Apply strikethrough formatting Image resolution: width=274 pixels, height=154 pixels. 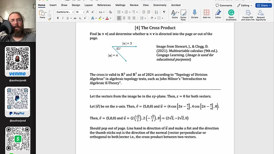pyautogui.click(x=75, y=18)
